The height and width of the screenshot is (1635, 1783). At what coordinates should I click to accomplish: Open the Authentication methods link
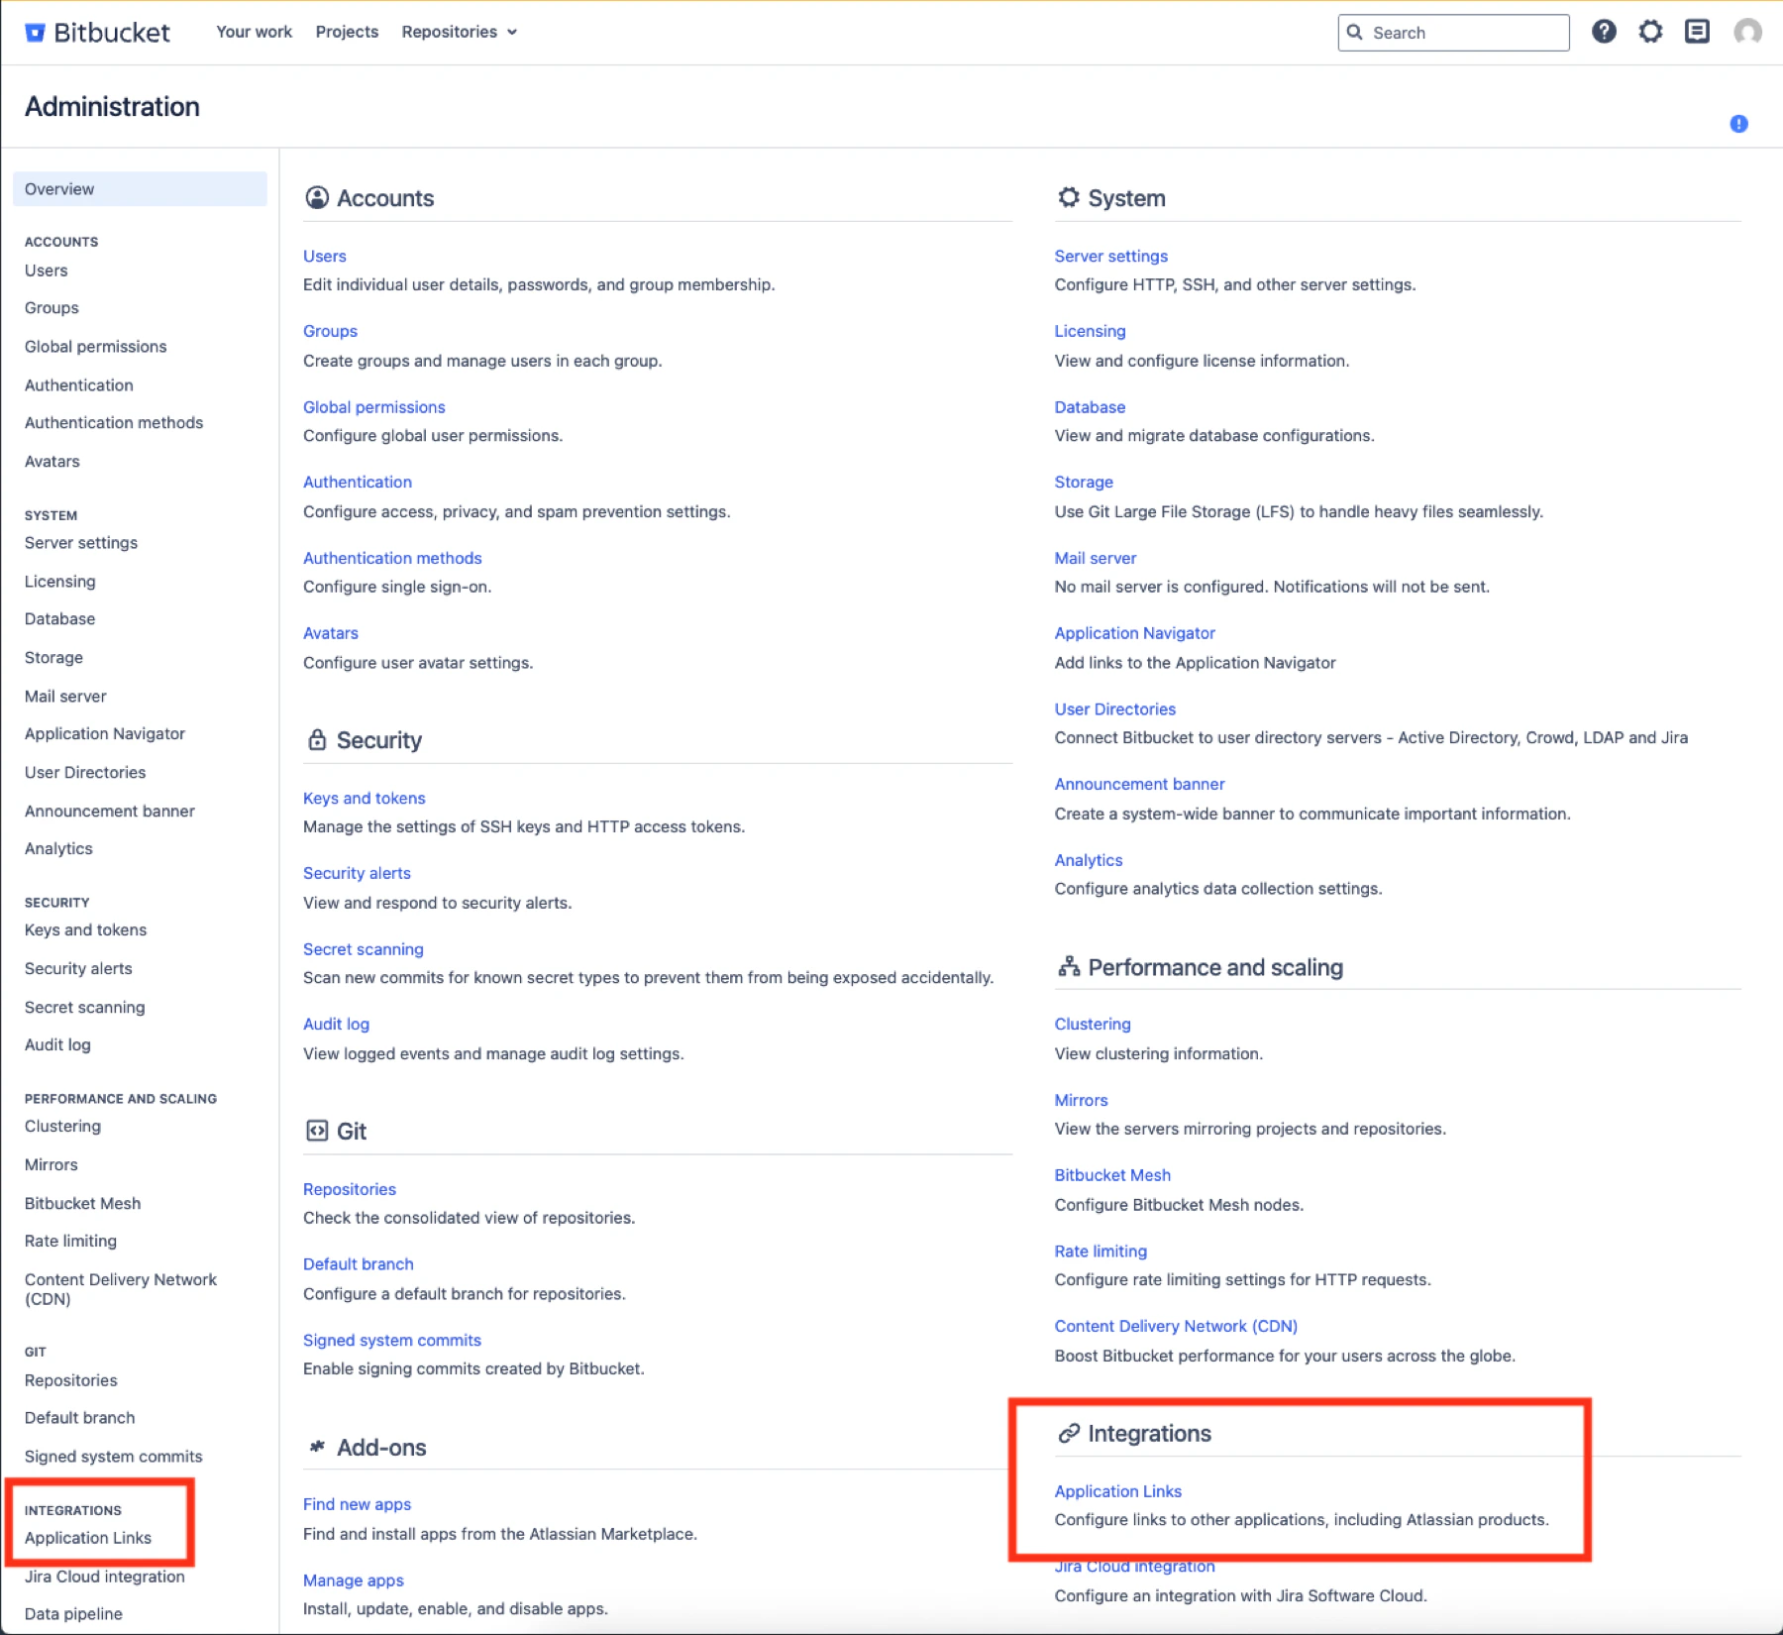point(392,558)
